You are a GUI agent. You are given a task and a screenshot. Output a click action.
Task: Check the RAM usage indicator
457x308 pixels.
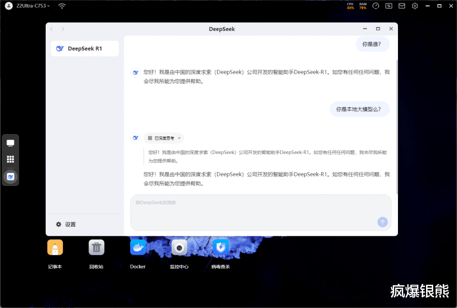(363, 6)
